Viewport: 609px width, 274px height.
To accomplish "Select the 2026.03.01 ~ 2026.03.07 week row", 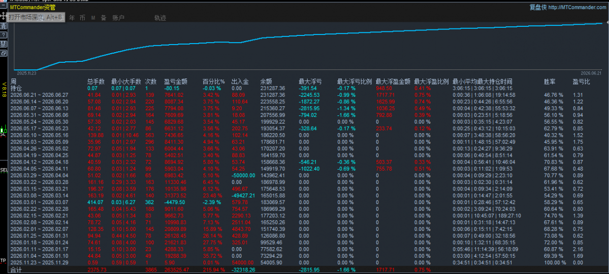I will [x=39, y=202].
